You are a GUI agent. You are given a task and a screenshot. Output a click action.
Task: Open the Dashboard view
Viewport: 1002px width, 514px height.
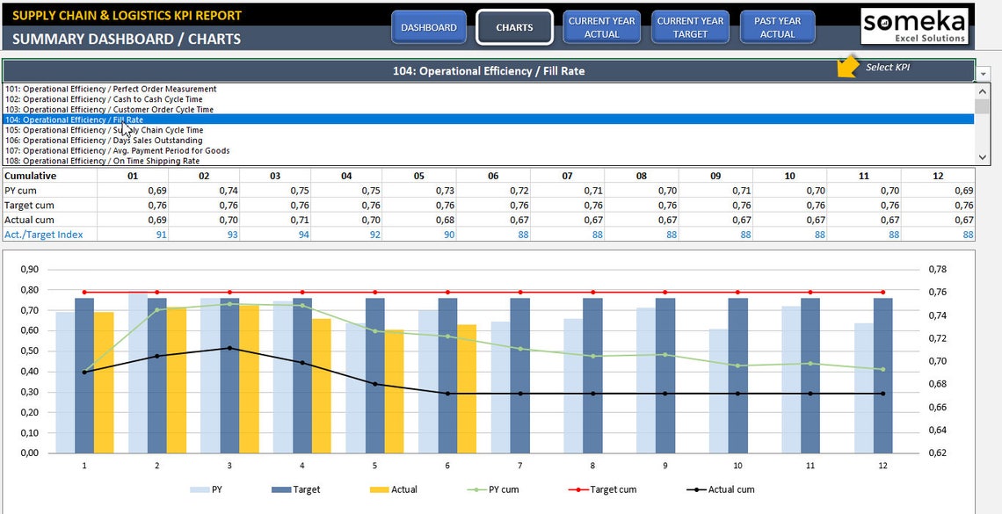pos(429,26)
